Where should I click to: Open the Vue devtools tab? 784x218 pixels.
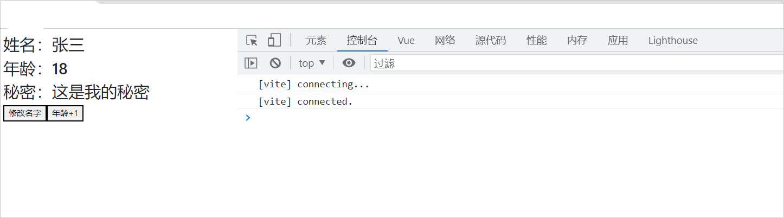coord(406,40)
